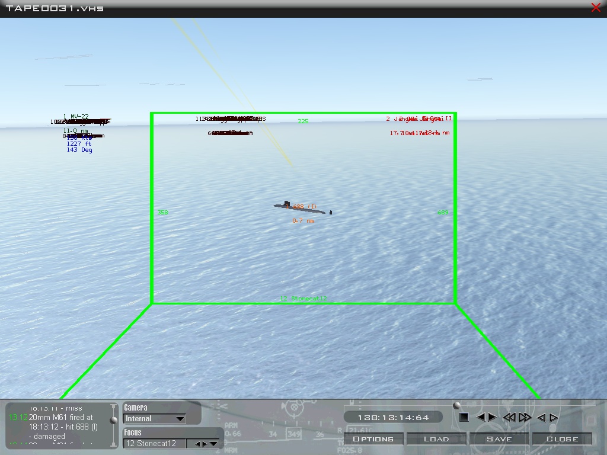Click the Options button
Screen dimensions: 607x455
tap(373, 439)
